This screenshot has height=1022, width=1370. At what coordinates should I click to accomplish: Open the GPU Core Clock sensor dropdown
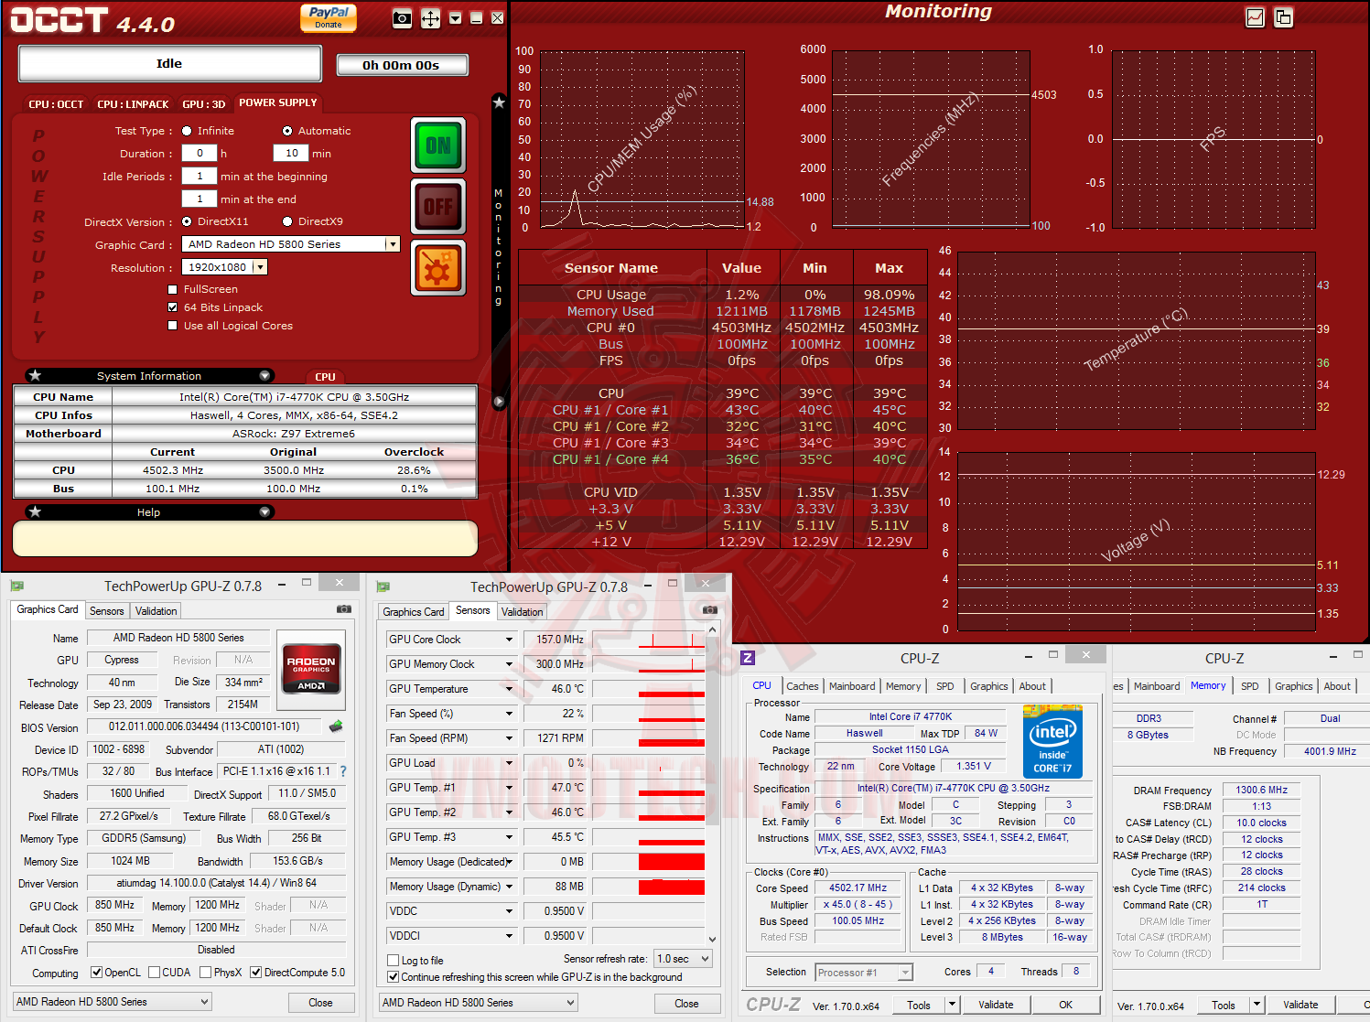510,640
